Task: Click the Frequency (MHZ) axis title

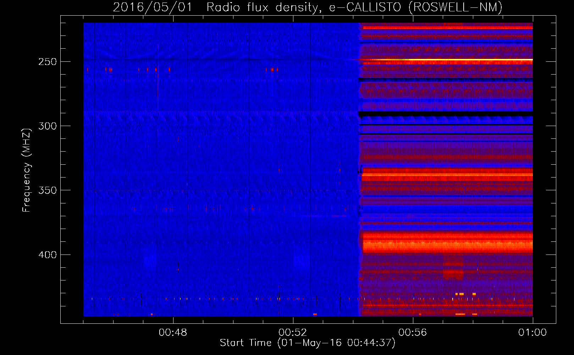Action: [27, 170]
